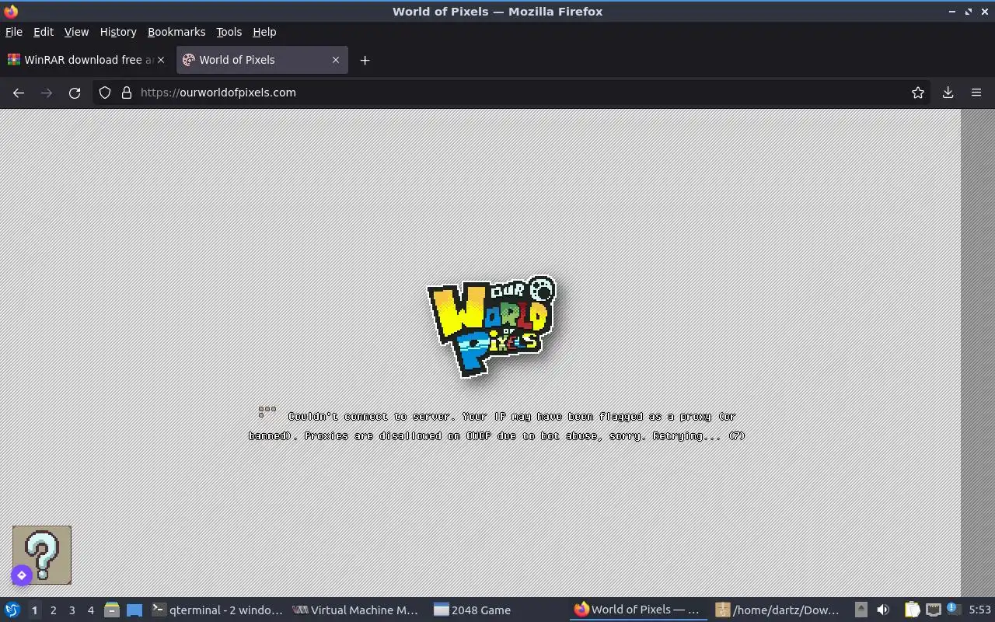Image resolution: width=995 pixels, height=622 pixels.
Task: Close the World of Pixels tab
Action: [x=336, y=60]
